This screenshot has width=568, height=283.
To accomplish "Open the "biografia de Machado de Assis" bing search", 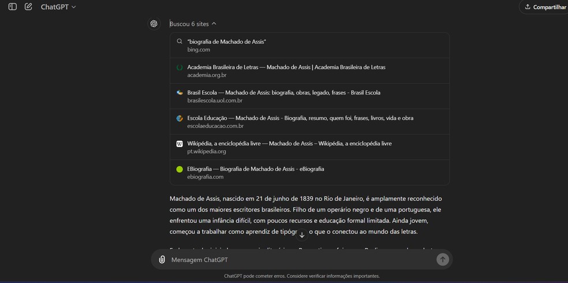I will click(x=310, y=45).
